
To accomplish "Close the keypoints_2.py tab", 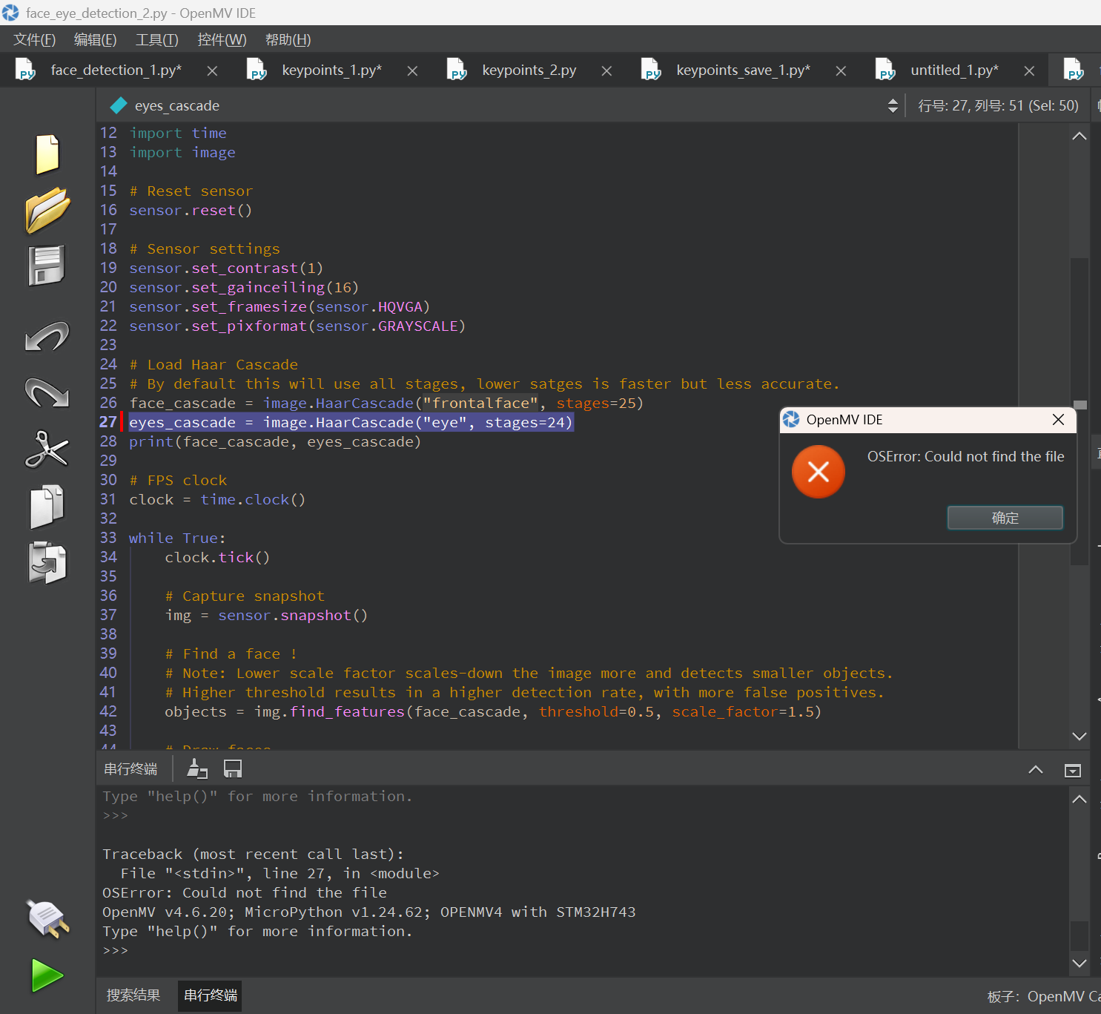I will coord(606,70).
